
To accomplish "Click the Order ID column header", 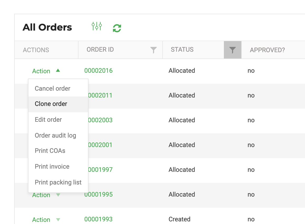I will (100, 50).
